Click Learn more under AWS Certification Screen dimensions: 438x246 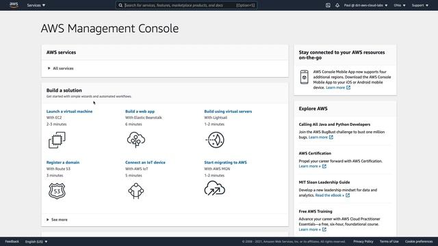coord(309,166)
